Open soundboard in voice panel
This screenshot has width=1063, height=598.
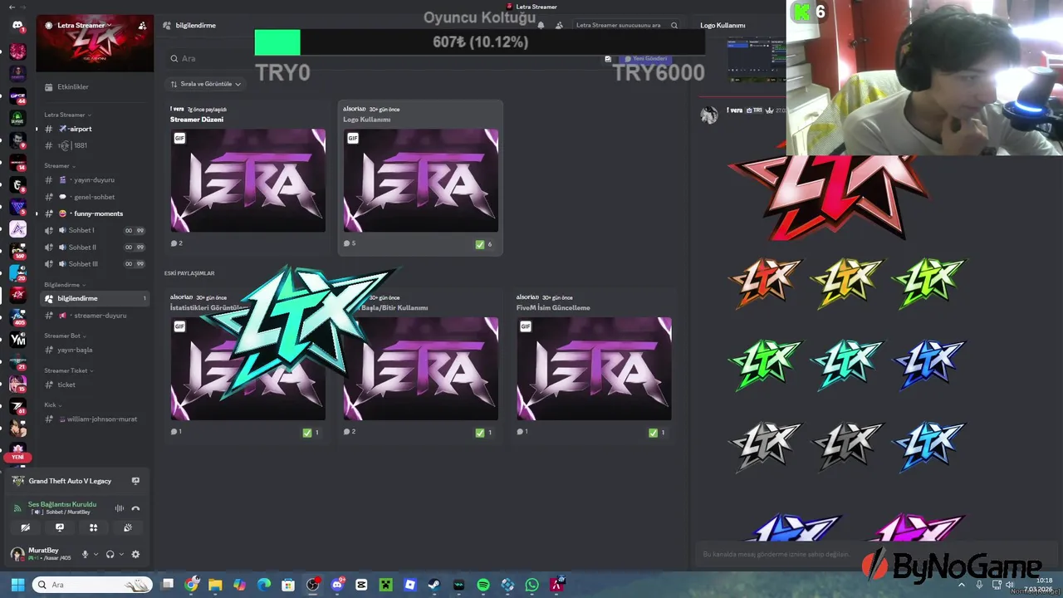coord(127,527)
